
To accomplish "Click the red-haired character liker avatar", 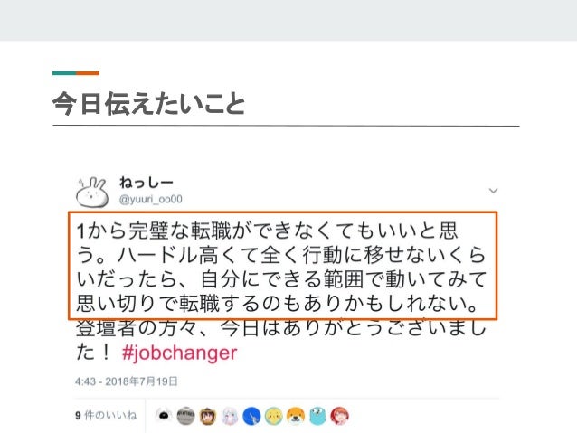I will tap(339, 416).
